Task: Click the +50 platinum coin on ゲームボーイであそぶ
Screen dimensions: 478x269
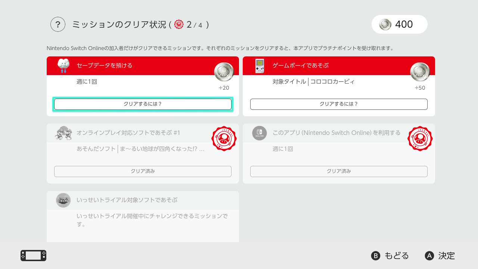Action: pos(420,72)
